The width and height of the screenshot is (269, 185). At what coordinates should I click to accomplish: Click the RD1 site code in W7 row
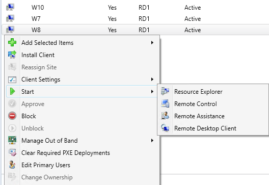tap(144, 19)
